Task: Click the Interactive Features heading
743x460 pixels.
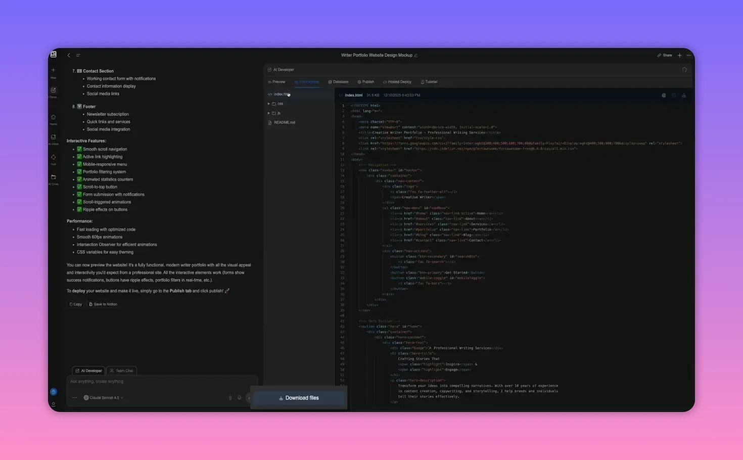Action: click(86, 141)
